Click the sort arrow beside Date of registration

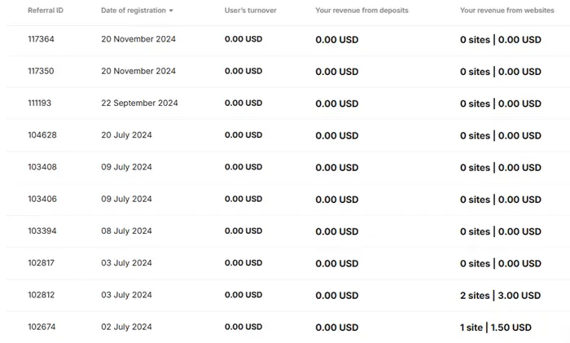point(171,11)
